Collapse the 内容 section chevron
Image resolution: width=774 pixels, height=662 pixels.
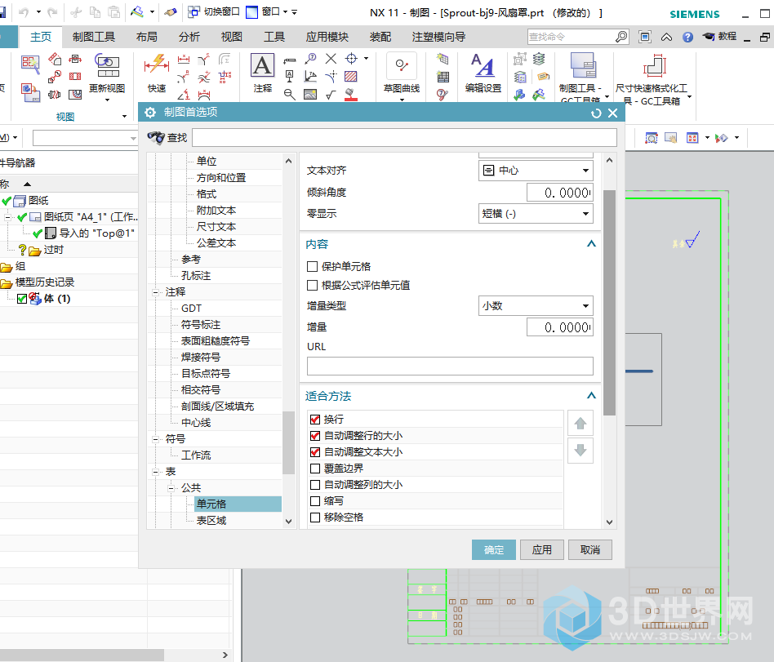click(x=591, y=244)
